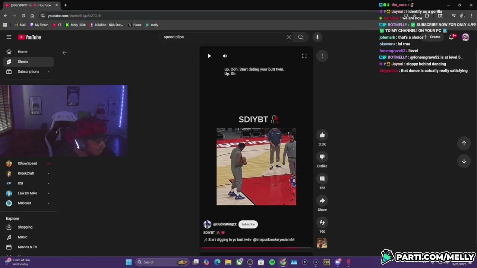
Task: Open the Windows Start menu
Action: pos(129,262)
